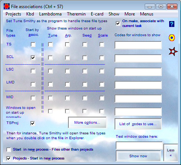Click the codes field for LSC row

[138, 72]
